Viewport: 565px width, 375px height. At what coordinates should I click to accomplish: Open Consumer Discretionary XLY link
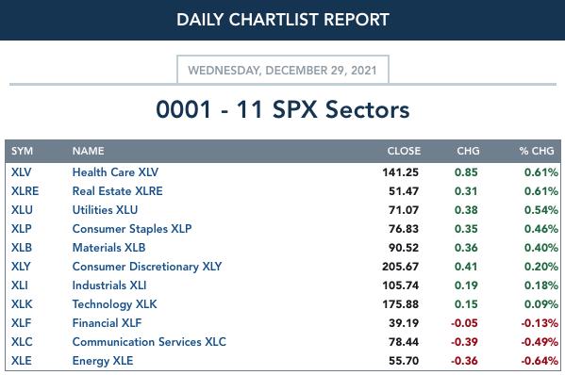(147, 267)
